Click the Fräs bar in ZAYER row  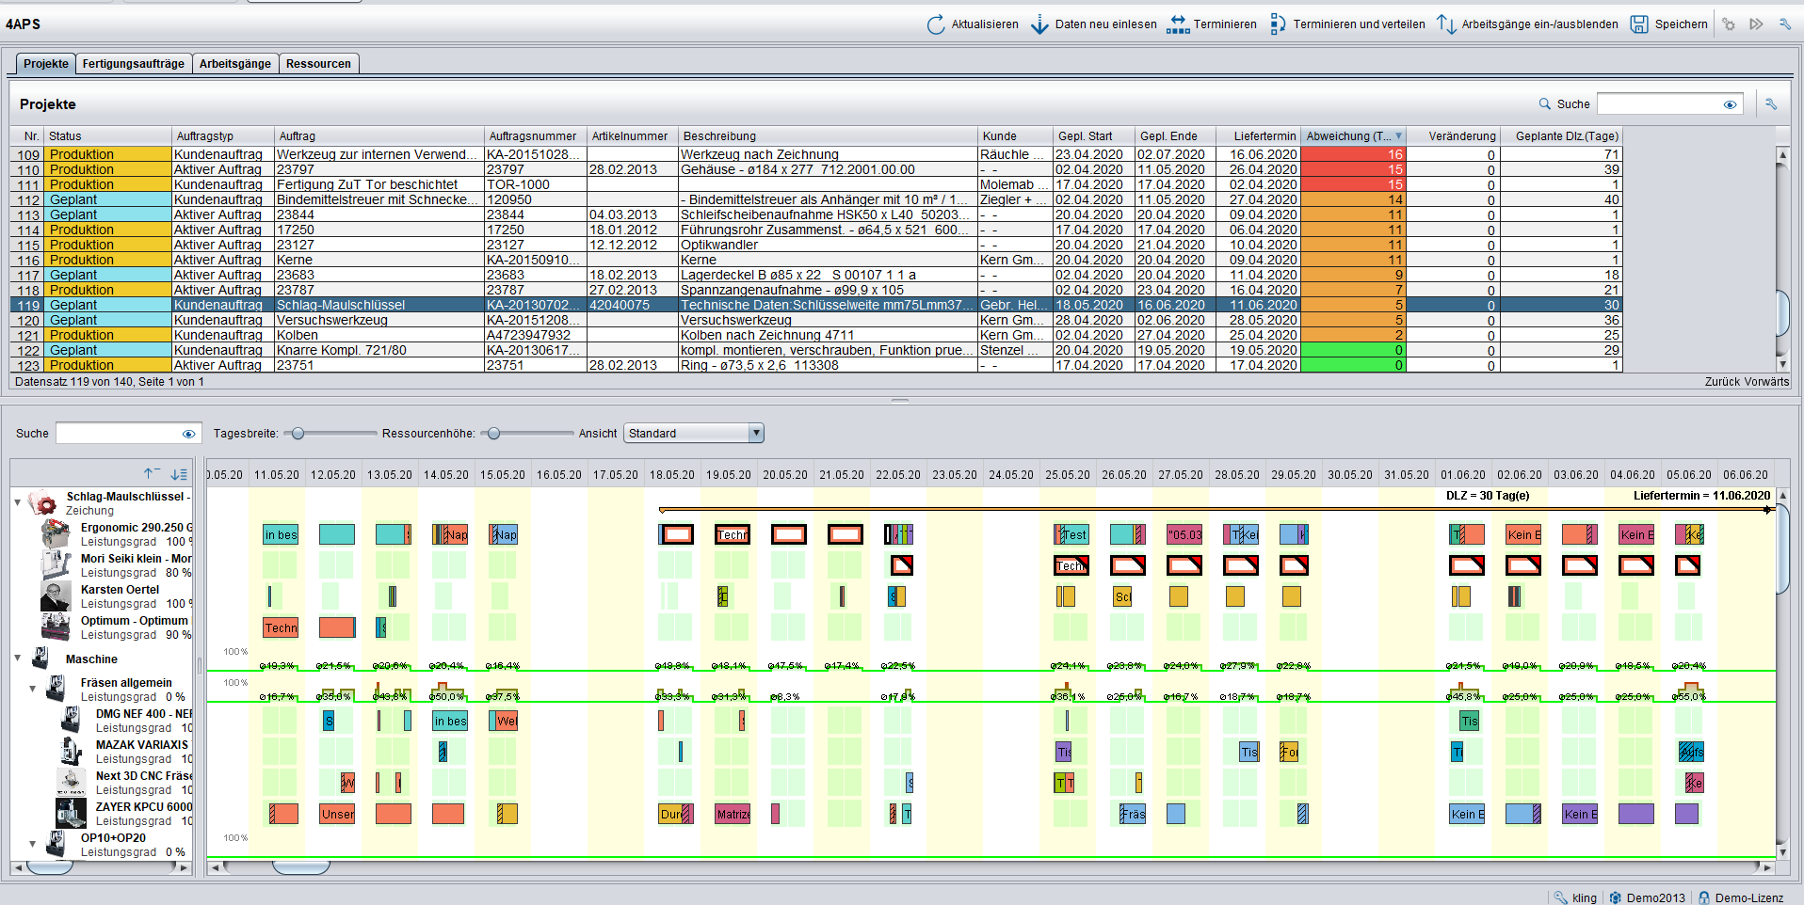1133,814
